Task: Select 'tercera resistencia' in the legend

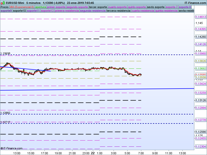Action: 118,11
